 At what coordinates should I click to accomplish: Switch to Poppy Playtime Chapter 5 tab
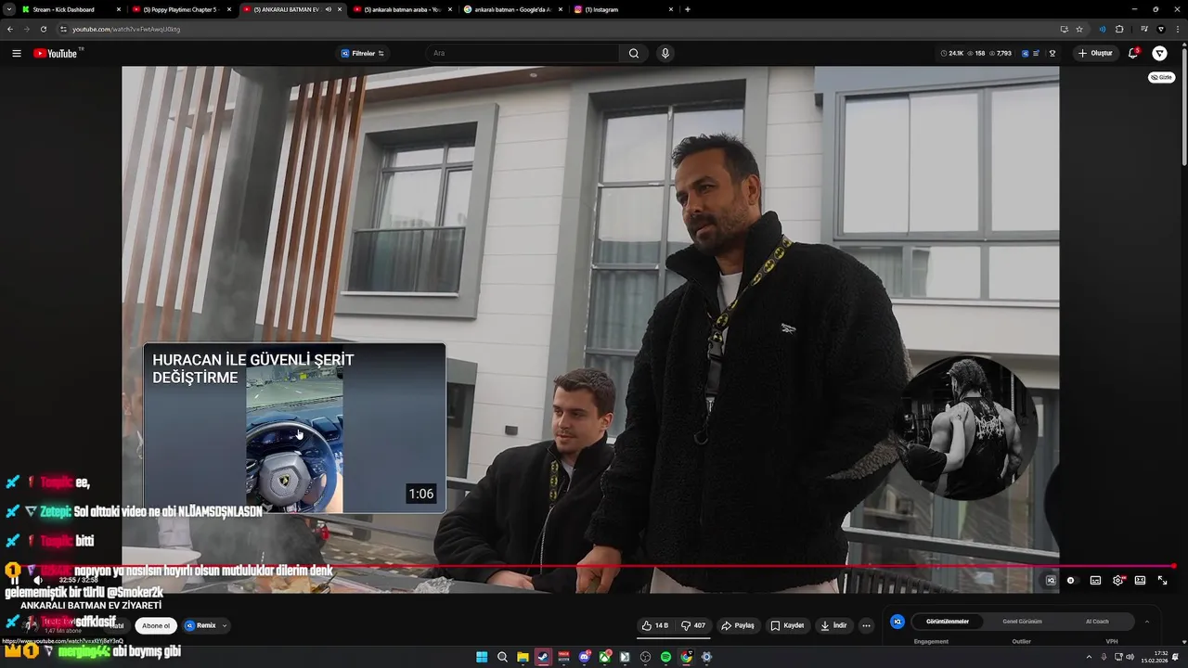pos(181,9)
